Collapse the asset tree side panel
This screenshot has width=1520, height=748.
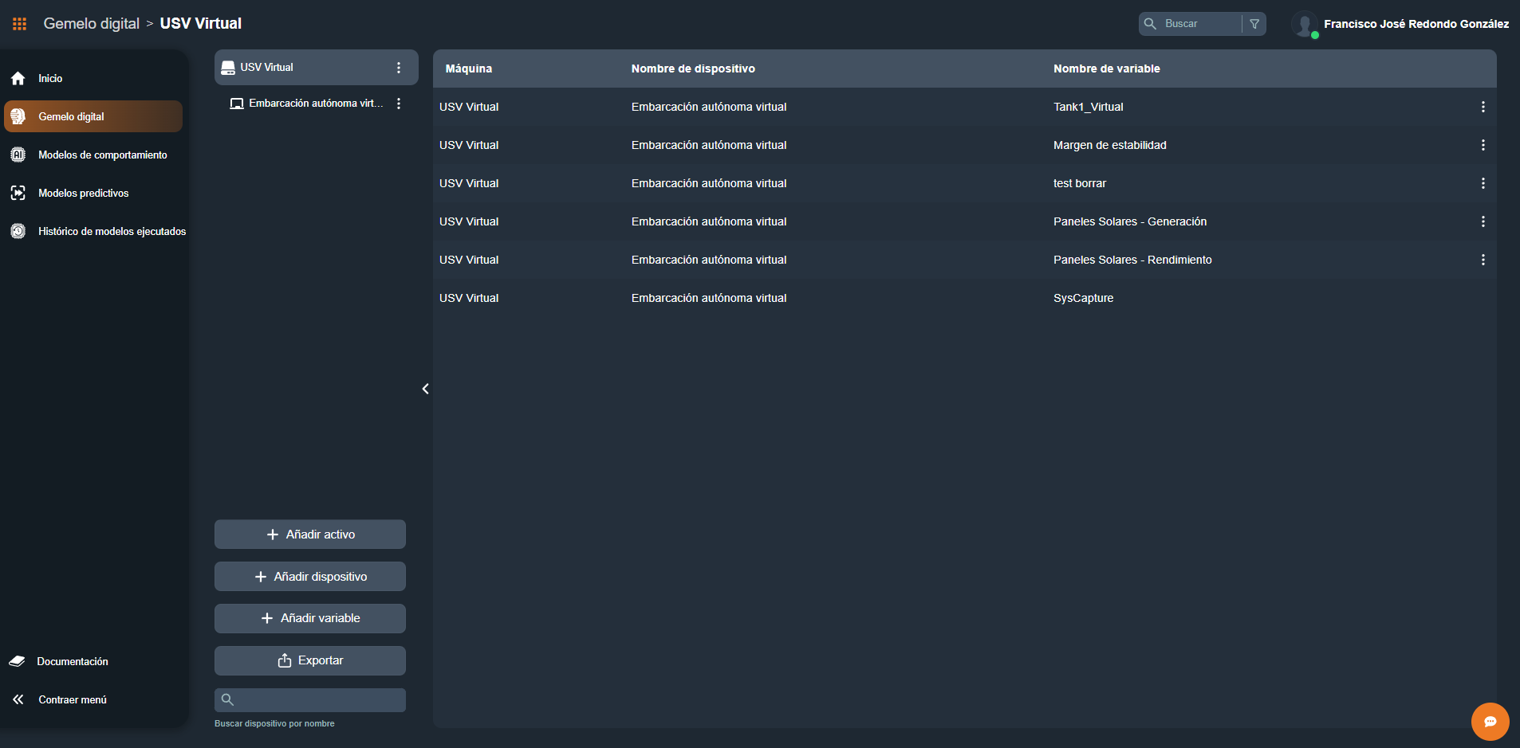(x=425, y=389)
